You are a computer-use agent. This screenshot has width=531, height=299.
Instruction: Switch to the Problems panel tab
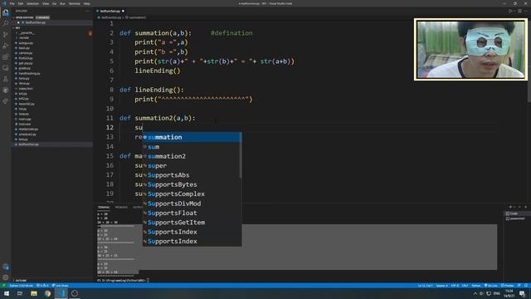point(121,207)
